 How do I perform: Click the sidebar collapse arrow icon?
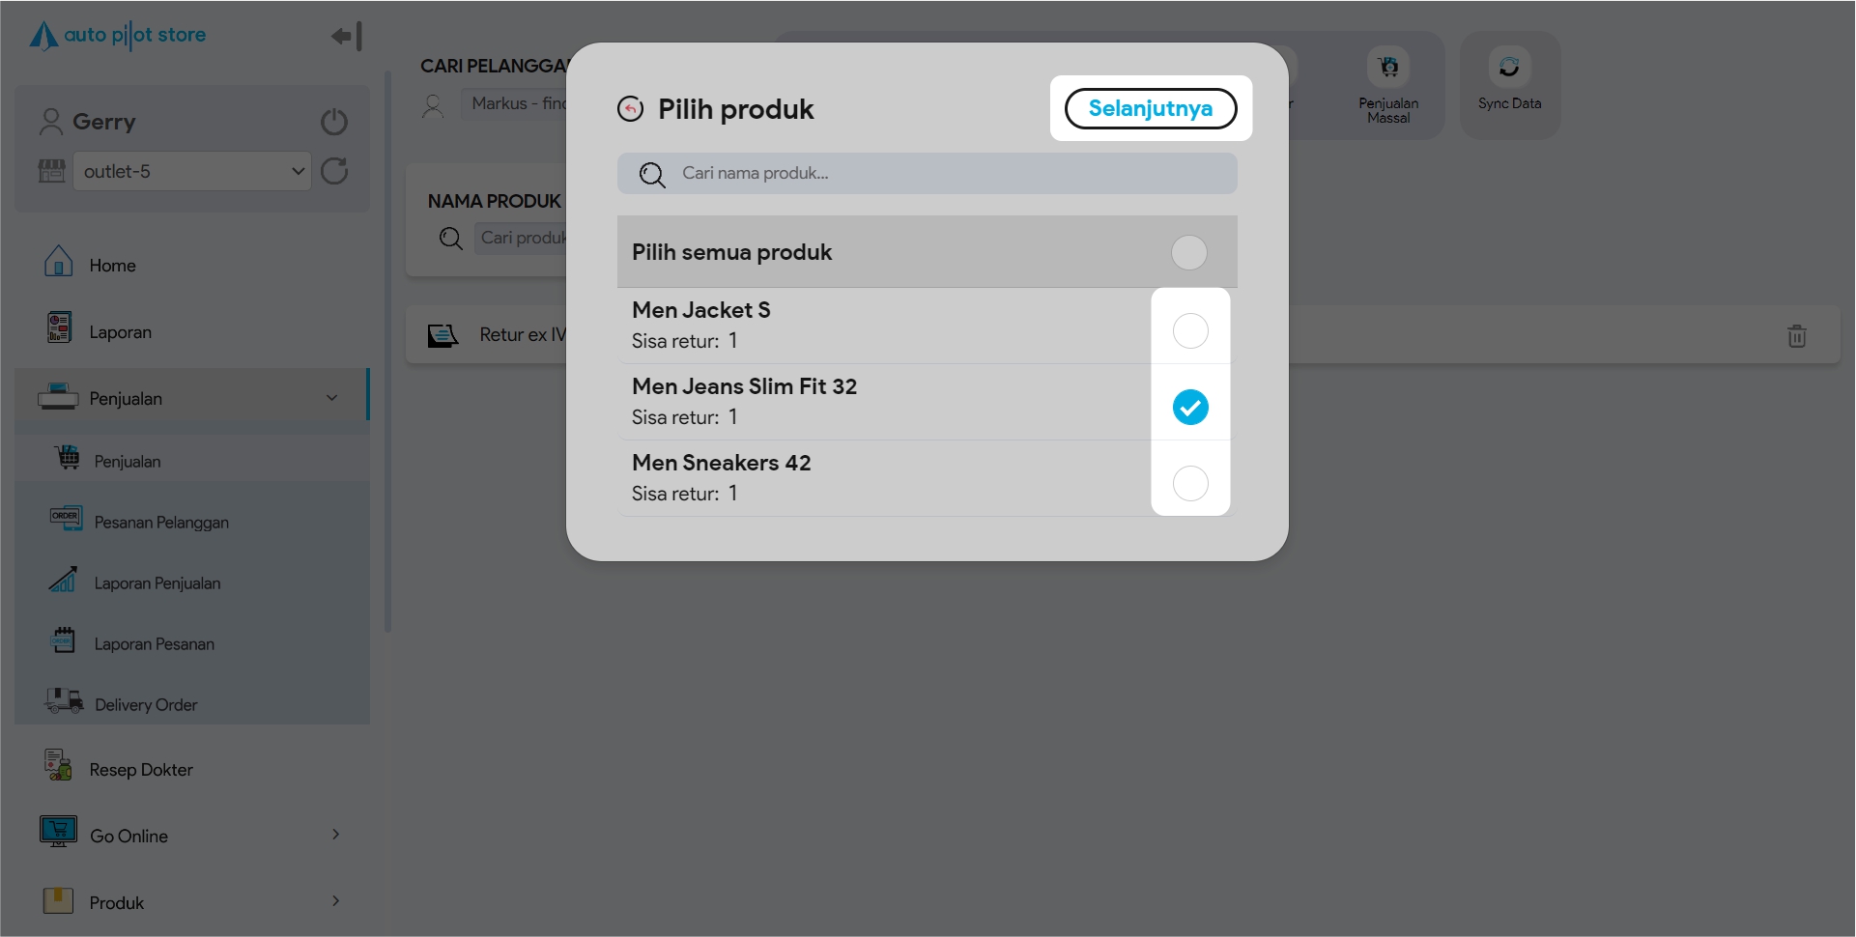click(346, 37)
